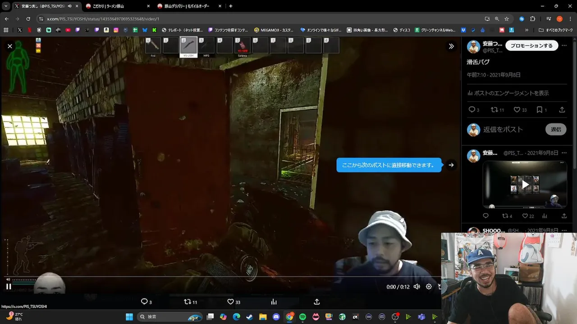The image size is (577, 324).
Task: Open the X bookmark icon
Action: 20,30
